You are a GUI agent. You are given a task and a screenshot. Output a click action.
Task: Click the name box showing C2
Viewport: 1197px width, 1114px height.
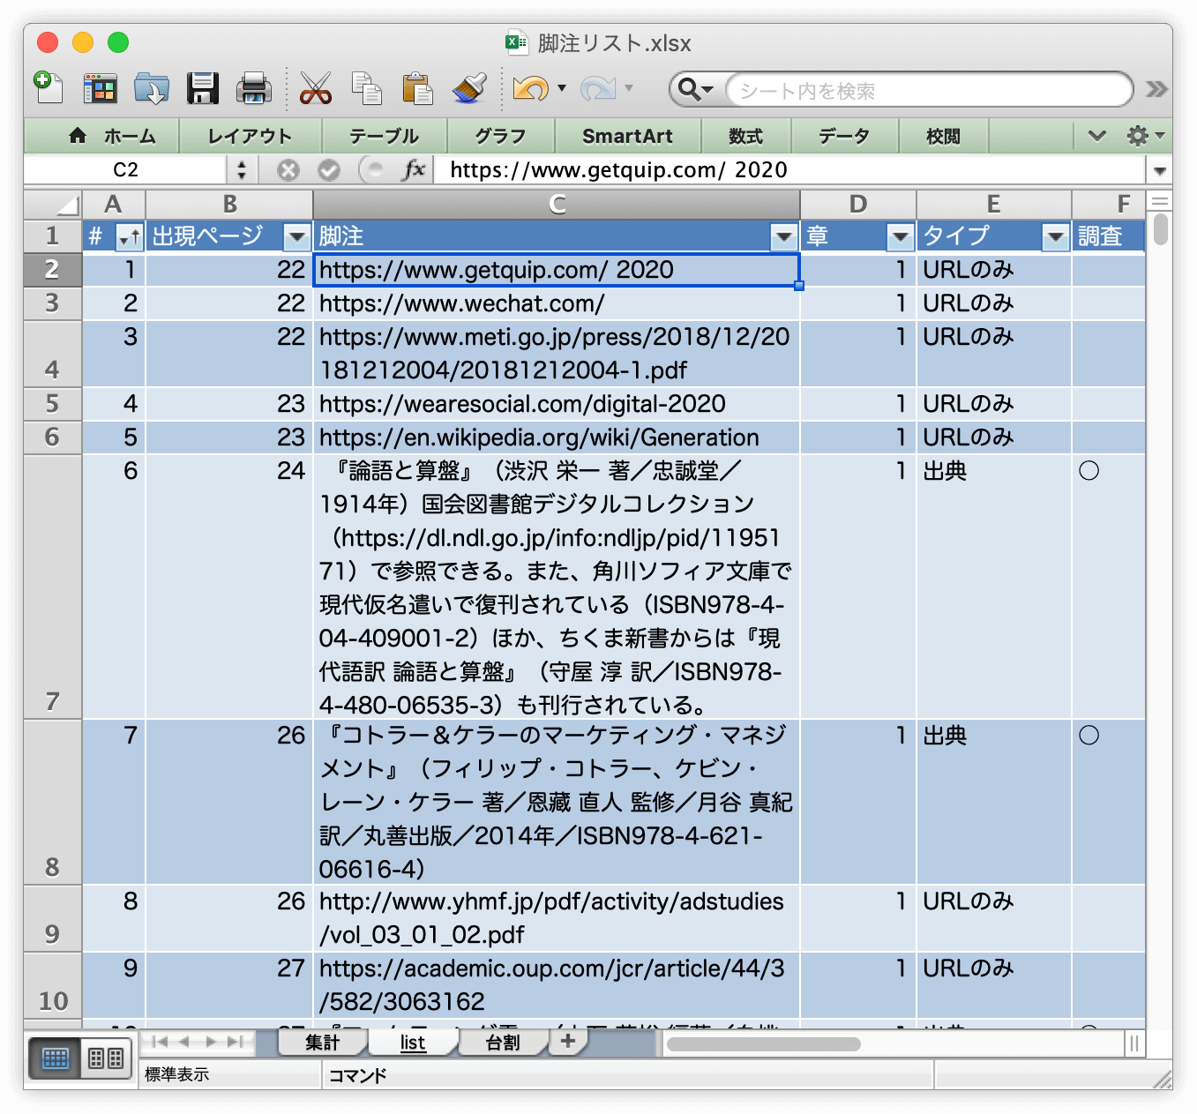pos(126,169)
